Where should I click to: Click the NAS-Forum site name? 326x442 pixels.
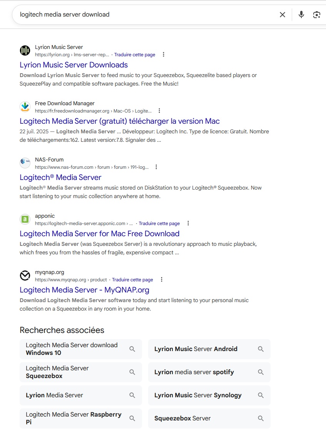coord(49,160)
